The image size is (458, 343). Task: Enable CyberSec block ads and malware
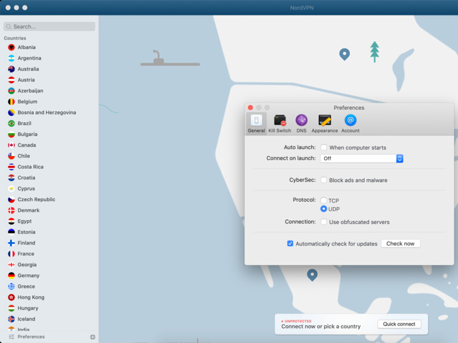click(324, 180)
